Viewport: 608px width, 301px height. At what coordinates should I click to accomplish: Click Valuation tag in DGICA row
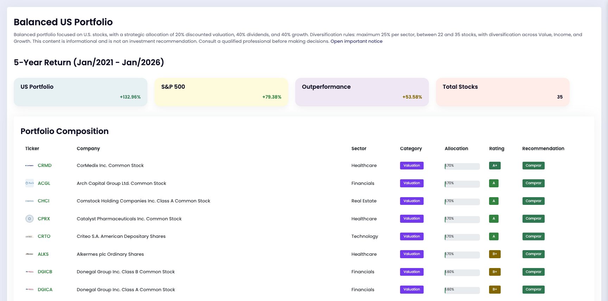pyautogui.click(x=412, y=289)
